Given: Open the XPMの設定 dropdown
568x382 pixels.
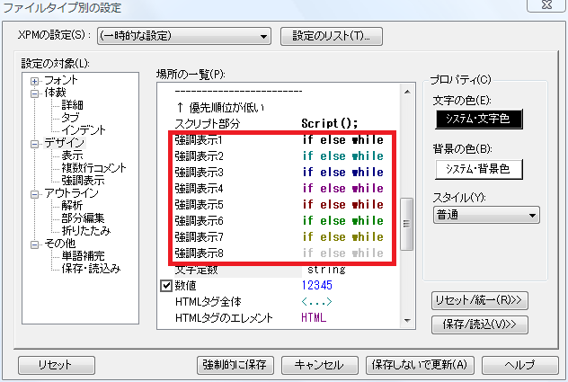Looking at the screenshot, I should coord(184,36).
